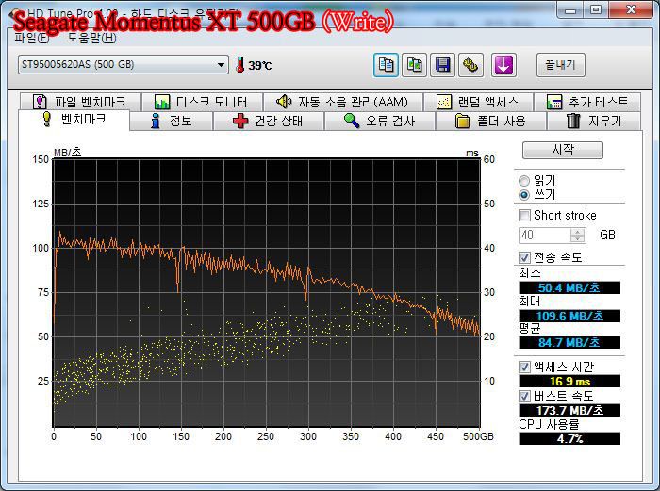The height and width of the screenshot is (491, 660).
Task: Switch to the 디스크 모니터 tab
Action: (202, 102)
